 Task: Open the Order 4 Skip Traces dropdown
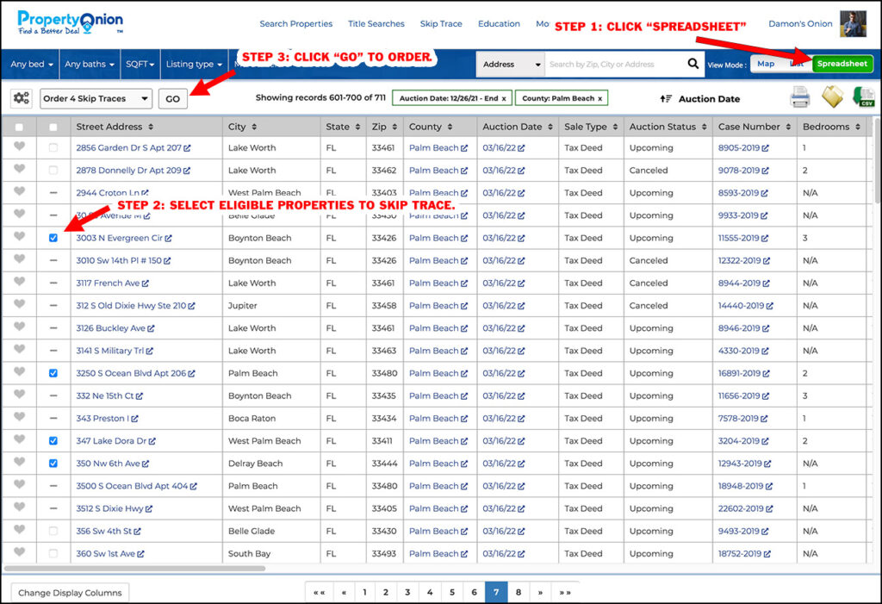[96, 98]
